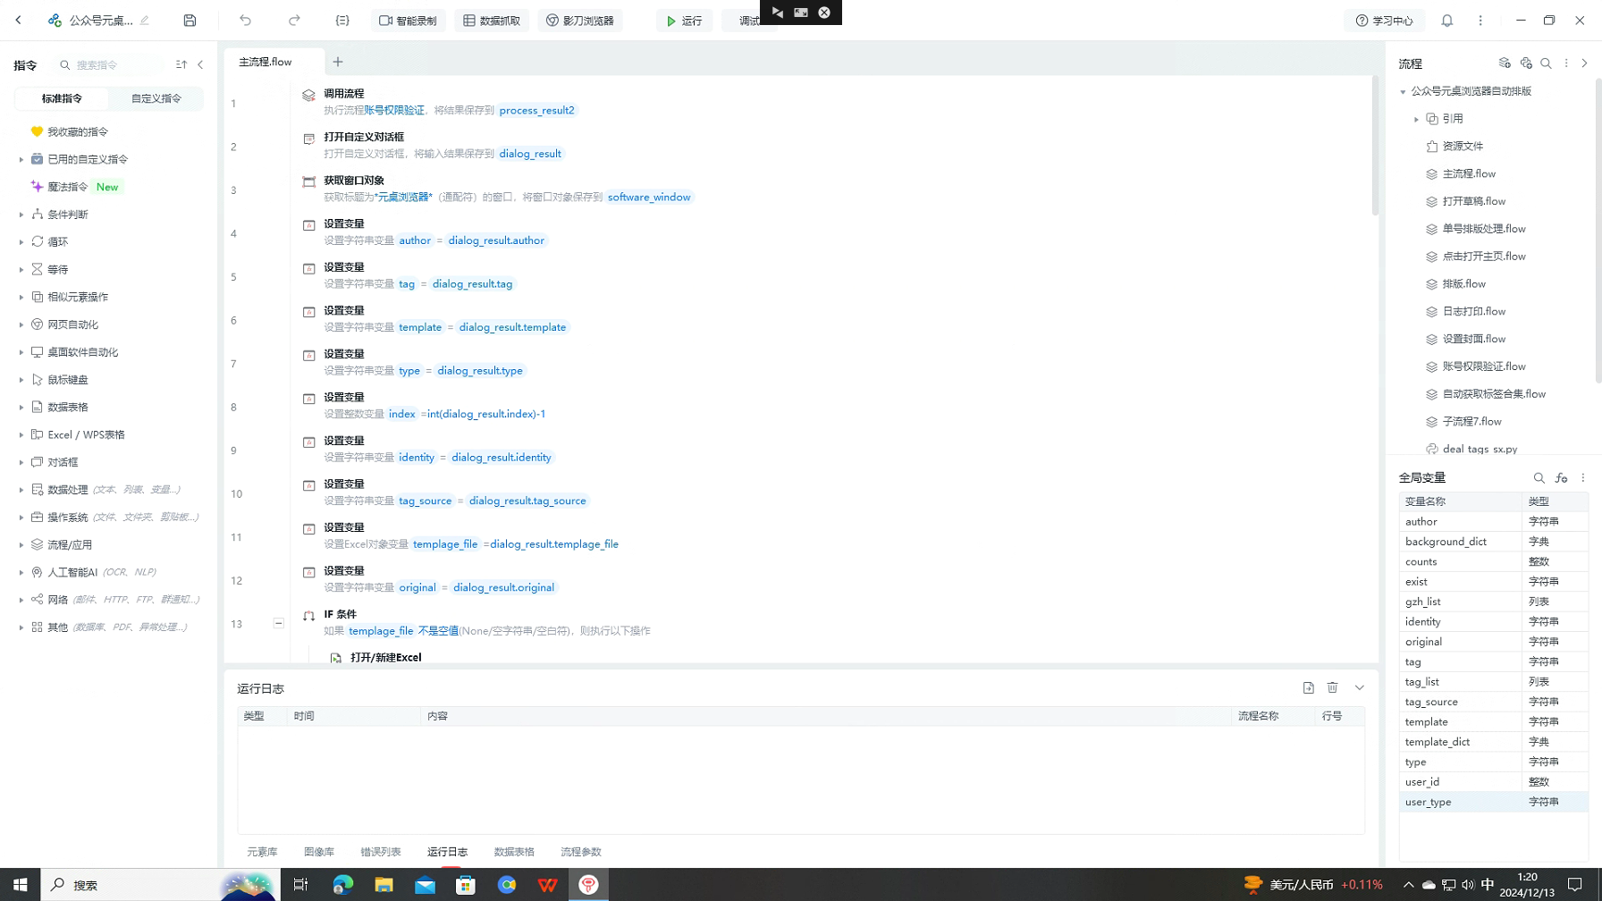This screenshot has width=1602, height=901.
Task: Open the 错误列表 bottom tab
Action: tap(381, 852)
